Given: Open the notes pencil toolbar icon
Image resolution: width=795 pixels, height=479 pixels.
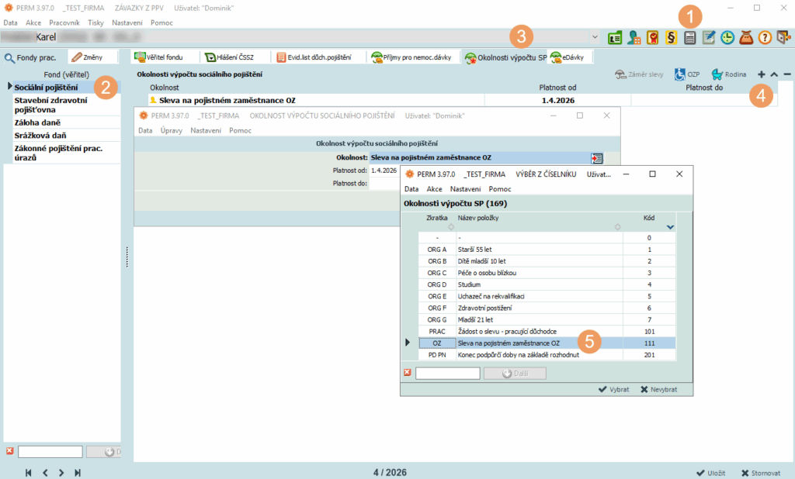Looking at the screenshot, I should (709, 37).
